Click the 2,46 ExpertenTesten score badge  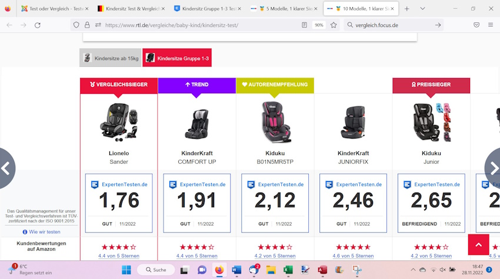click(353, 203)
